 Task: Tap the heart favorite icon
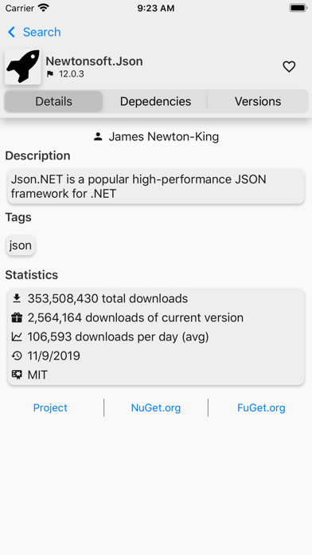tap(289, 66)
